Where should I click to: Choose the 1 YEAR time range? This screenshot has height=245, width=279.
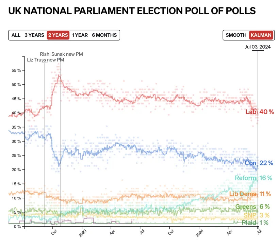(x=80, y=35)
